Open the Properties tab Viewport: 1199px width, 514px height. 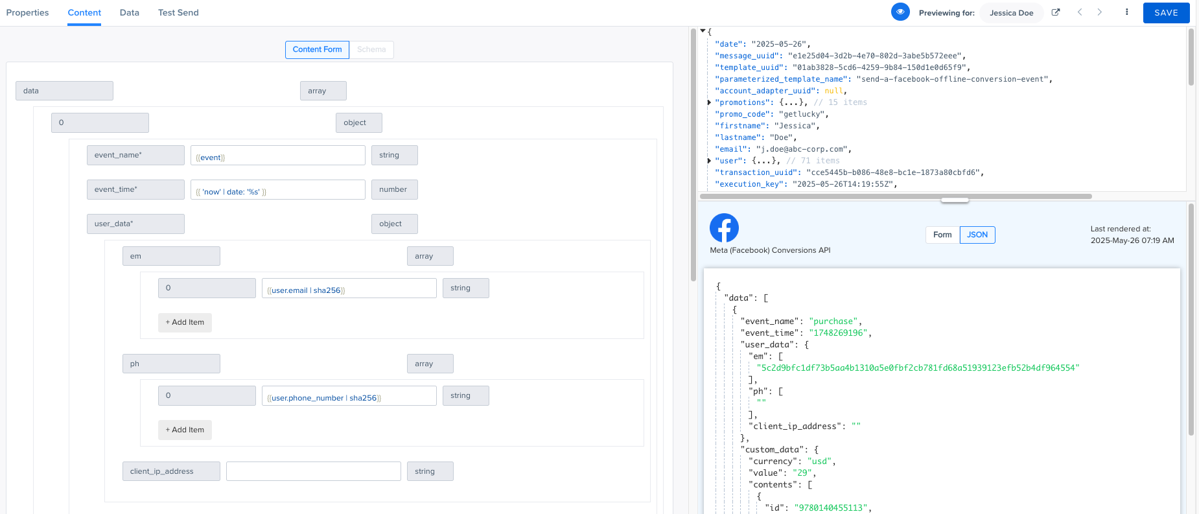coord(27,12)
